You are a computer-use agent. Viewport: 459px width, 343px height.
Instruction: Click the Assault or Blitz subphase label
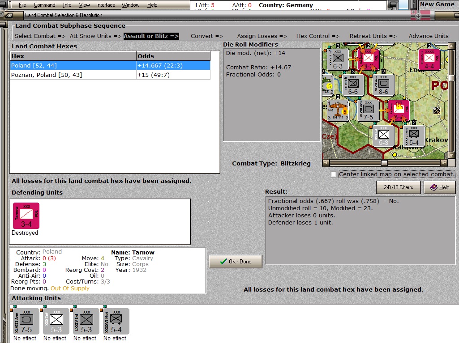(x=151, y=36)
